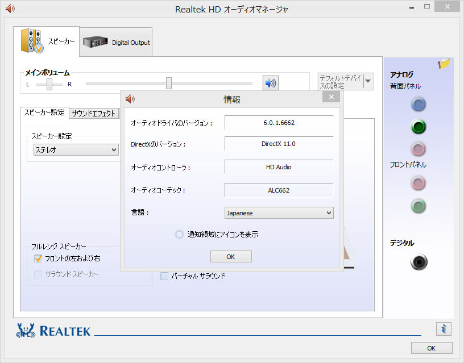Click OK in the 情報 dialog
This screenshot has width=464, height=363.
click(x=231, y=257)
